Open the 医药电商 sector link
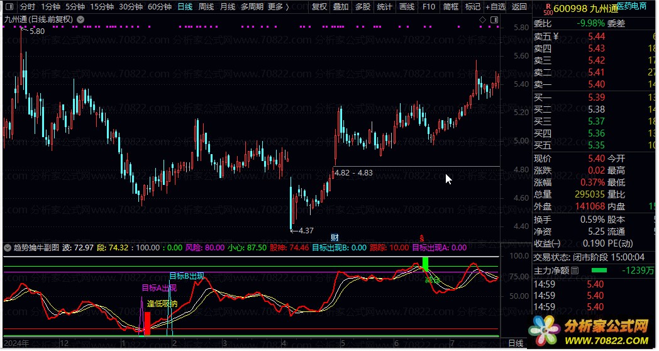 pyautogui.click(x=632, y=6)
